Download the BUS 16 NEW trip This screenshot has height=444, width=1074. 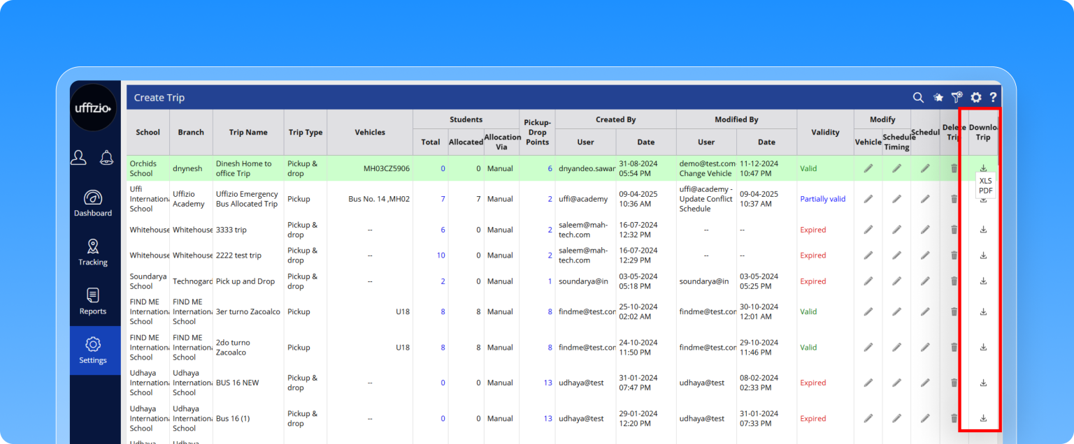(983, 383)
